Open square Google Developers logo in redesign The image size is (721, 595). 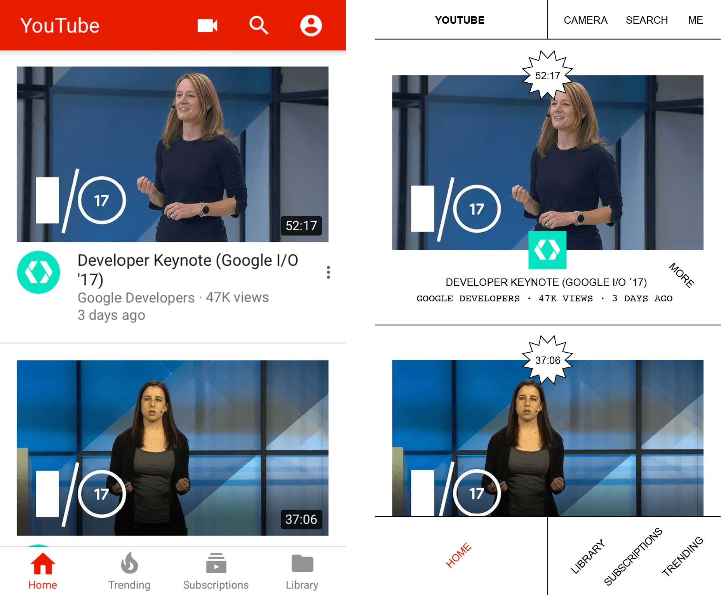(x=547, y=250)
